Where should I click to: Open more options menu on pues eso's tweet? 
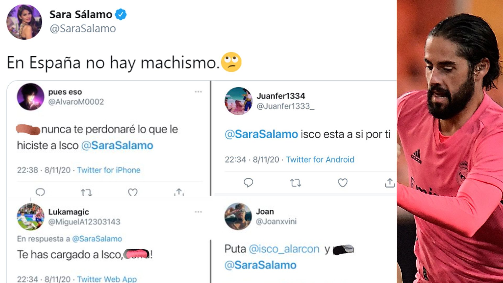(199, 91)
